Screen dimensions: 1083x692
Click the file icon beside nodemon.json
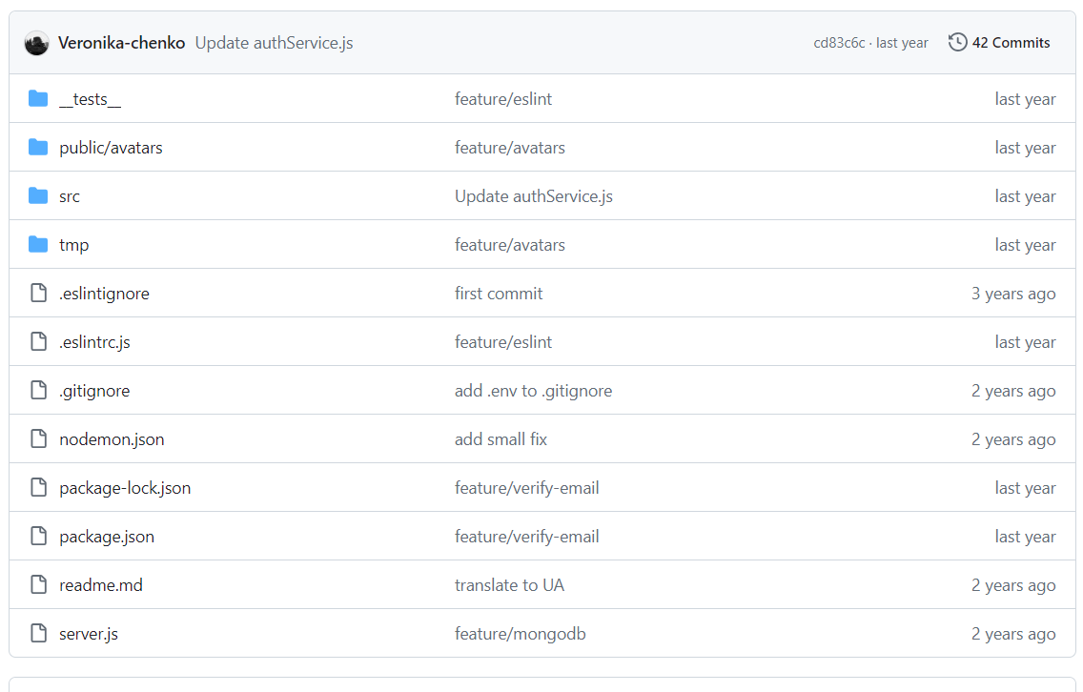click(38, 438)
